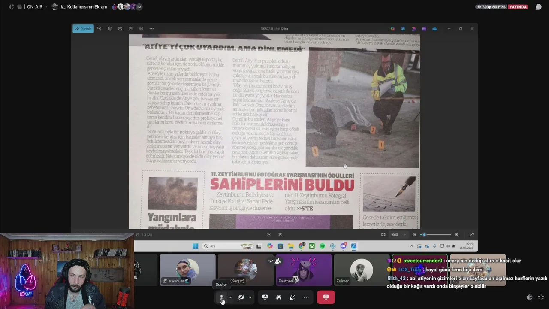The height and width of the screenshot is (309, 549).
Task: Click the +2 viewers avatar badge
Action: (139, 7)
